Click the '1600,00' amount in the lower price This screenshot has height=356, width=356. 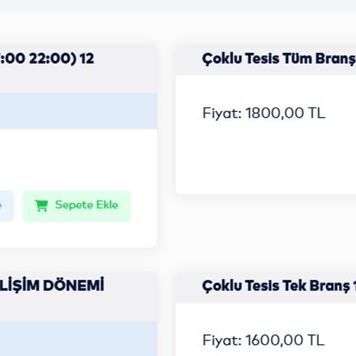click(274, 340)
